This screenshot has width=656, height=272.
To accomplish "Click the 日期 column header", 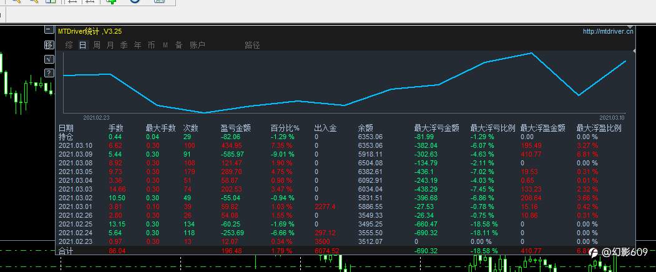I will 66,128.
